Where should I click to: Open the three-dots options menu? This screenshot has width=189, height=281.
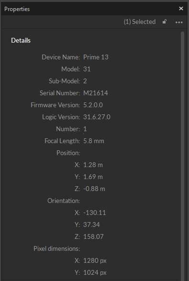179,22
